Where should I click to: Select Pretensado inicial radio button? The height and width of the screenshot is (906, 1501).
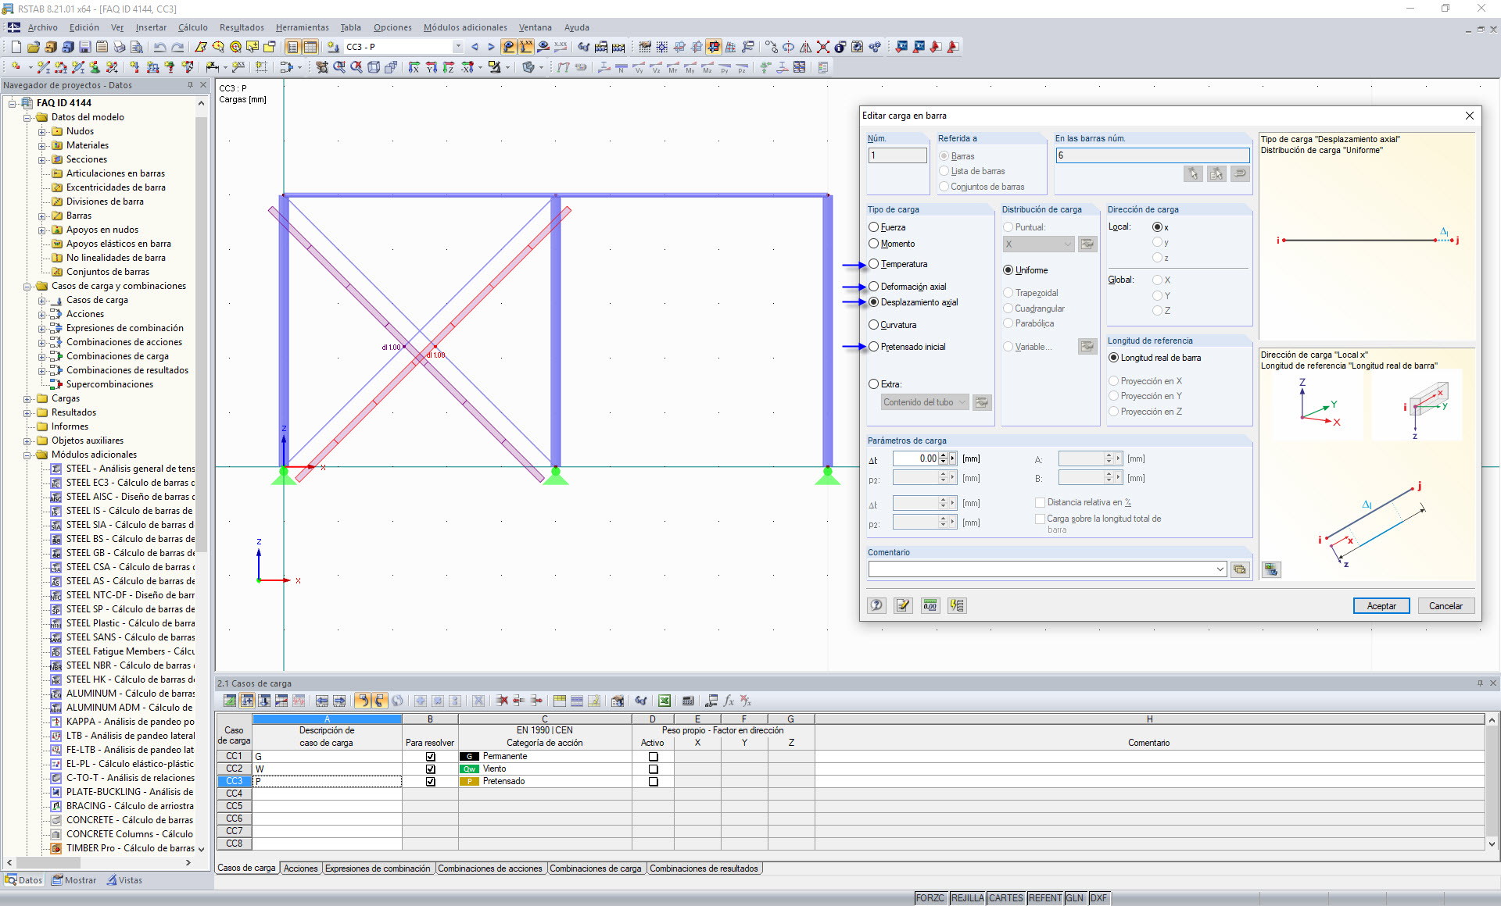(x=874, y=347)
